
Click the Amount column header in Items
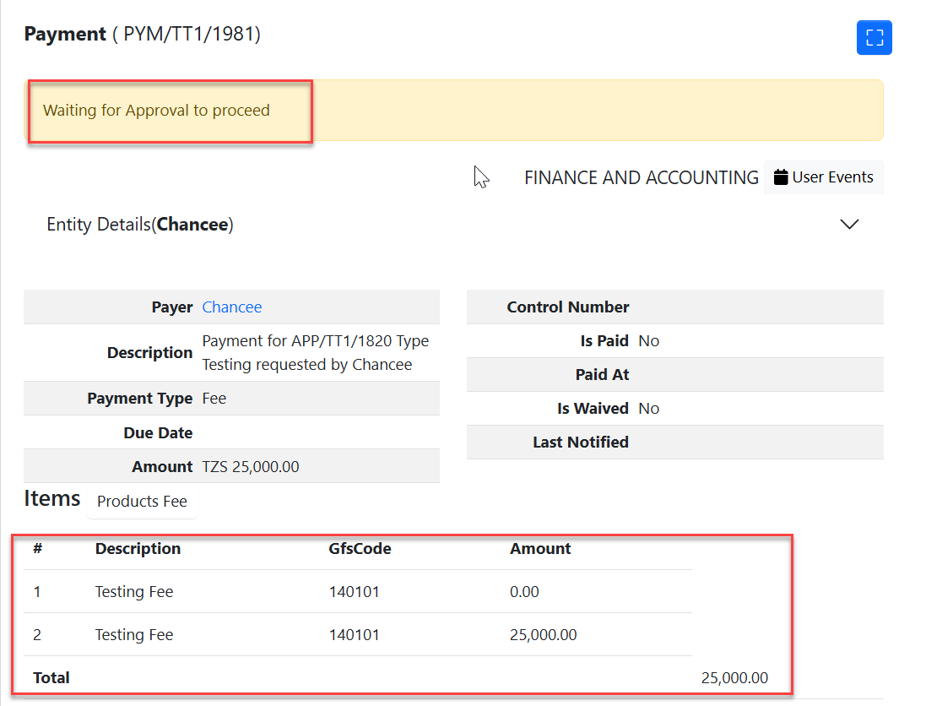click(x=540, y=549)
